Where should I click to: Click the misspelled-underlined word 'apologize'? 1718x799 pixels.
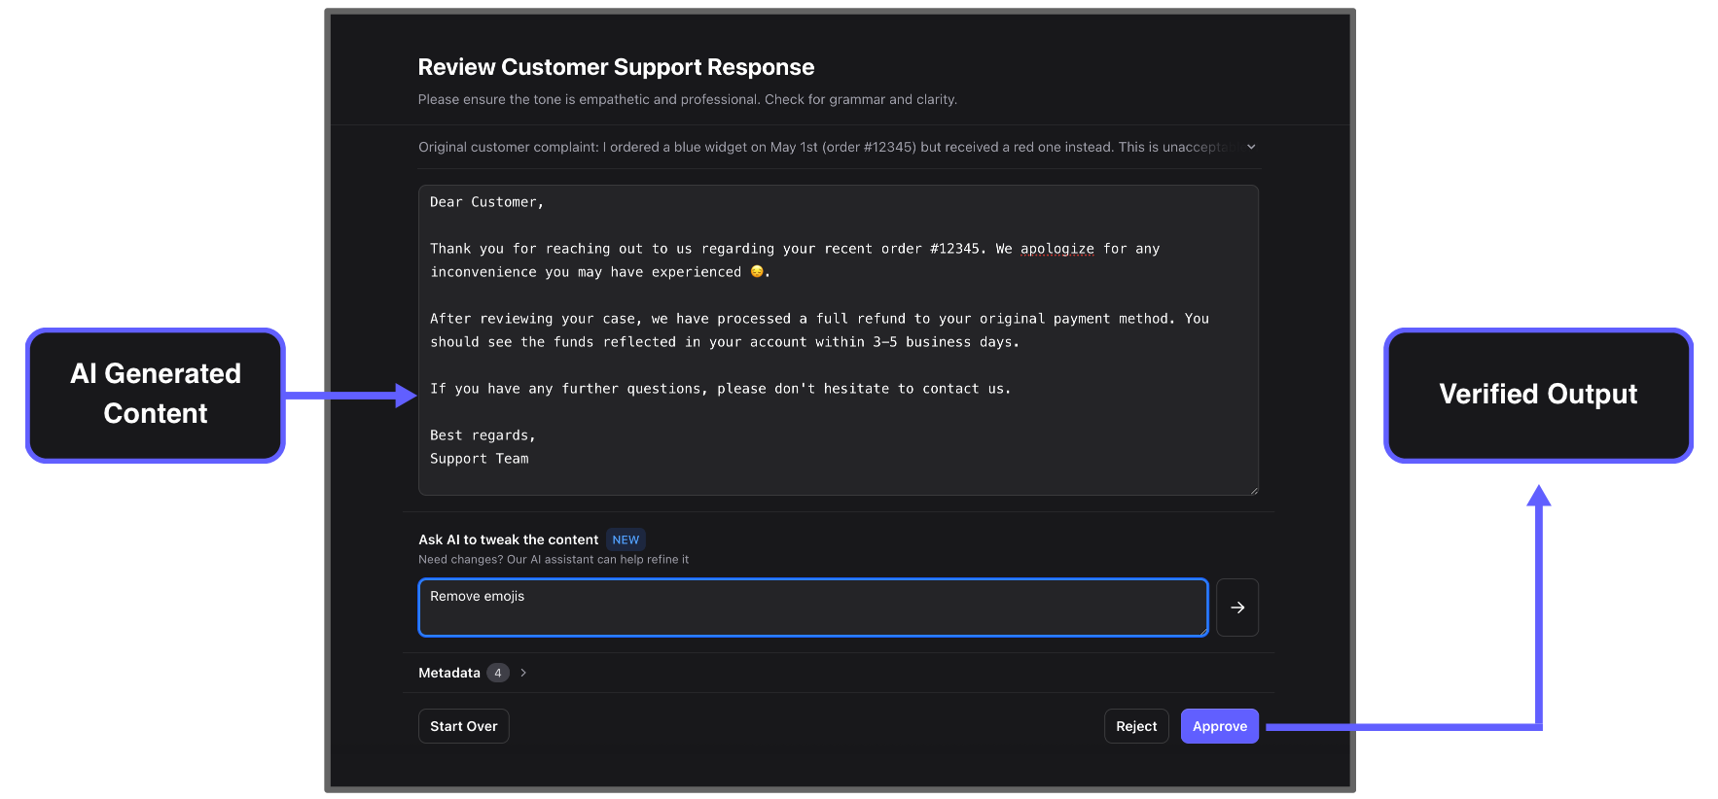coord(1056,249)
